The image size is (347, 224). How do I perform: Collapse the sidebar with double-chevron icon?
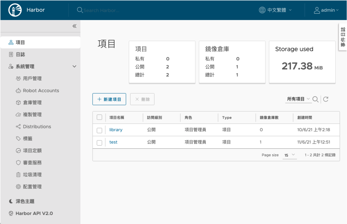pos(74,26)
